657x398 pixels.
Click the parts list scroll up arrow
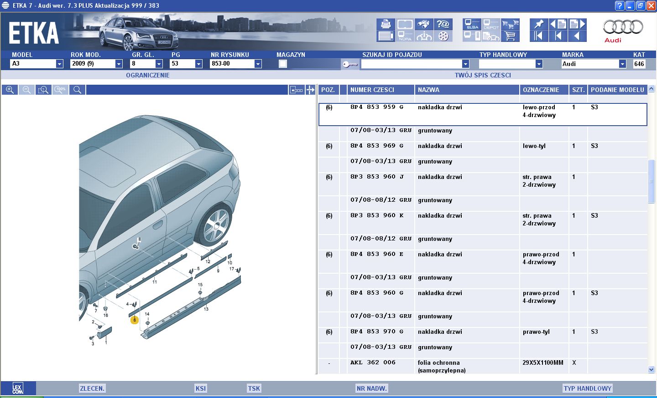pos(652,89)
